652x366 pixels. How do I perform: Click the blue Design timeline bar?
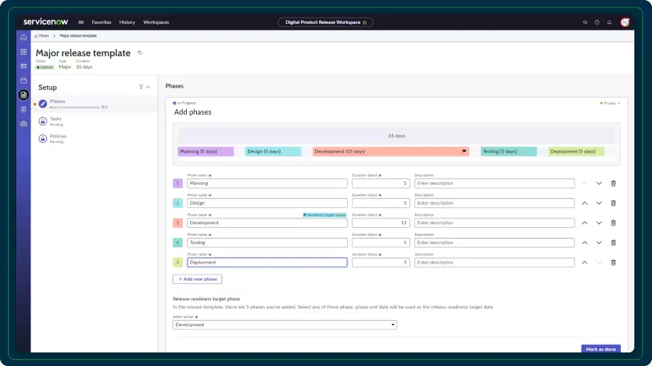(273, 151)
